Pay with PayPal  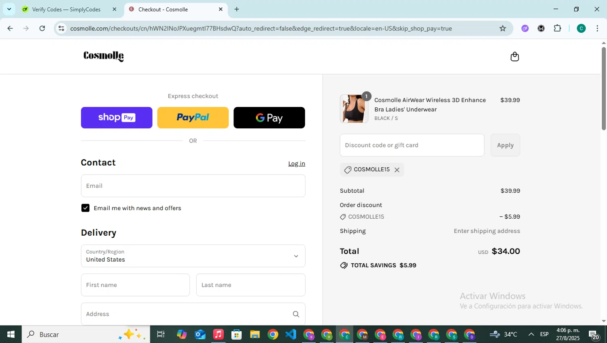[193, 117]
